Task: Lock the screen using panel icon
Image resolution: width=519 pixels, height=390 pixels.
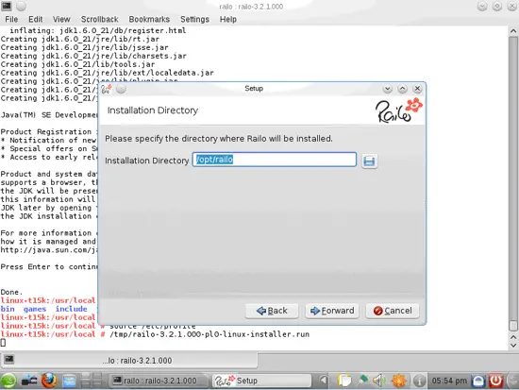Action: pyautogui.click(x=478, y=381)
